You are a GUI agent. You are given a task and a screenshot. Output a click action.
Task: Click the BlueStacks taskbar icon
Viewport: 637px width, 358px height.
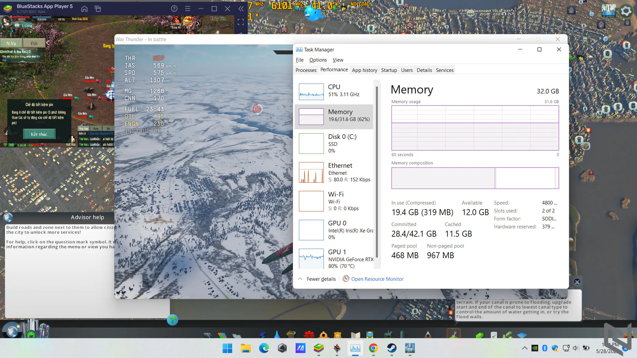(x=318, y=348)
